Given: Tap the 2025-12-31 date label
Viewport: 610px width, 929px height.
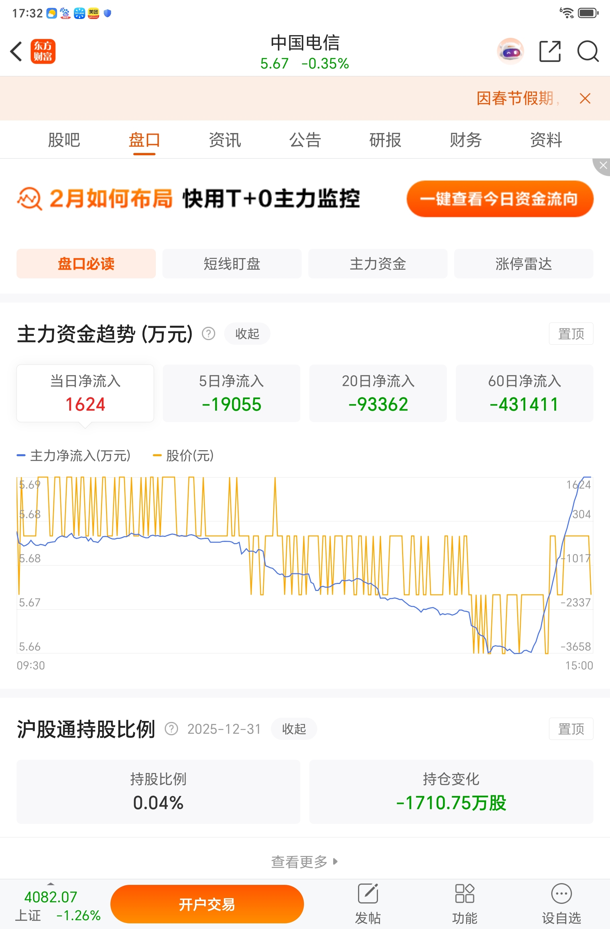Looking at the screenshot, I should (224, 729).
